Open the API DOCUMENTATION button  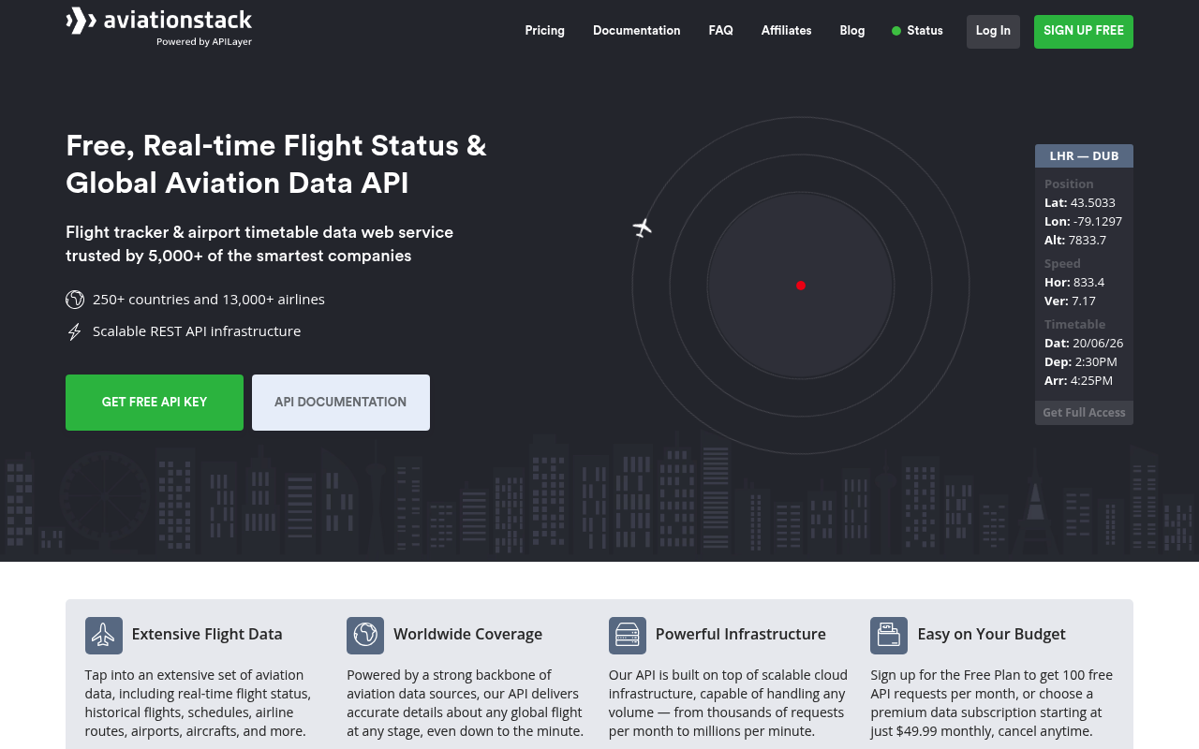point(341,403)
